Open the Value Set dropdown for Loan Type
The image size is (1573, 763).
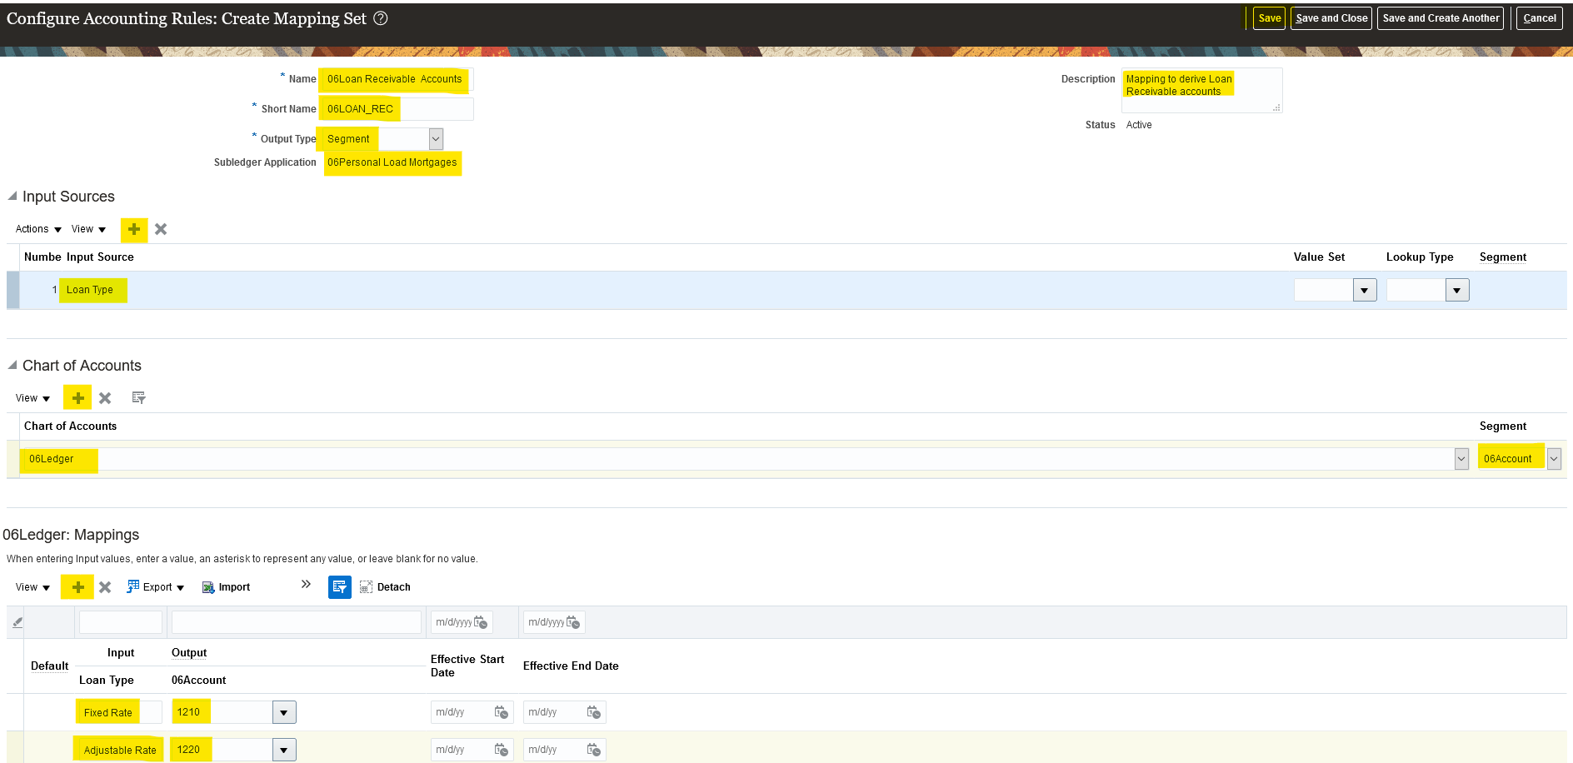tap(1364, 290)
